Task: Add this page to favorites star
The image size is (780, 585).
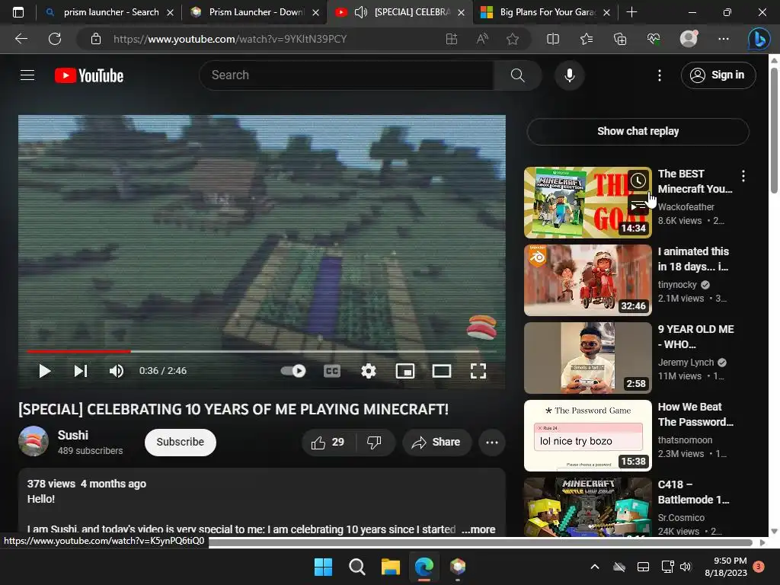Action: (x=513, y=39)
